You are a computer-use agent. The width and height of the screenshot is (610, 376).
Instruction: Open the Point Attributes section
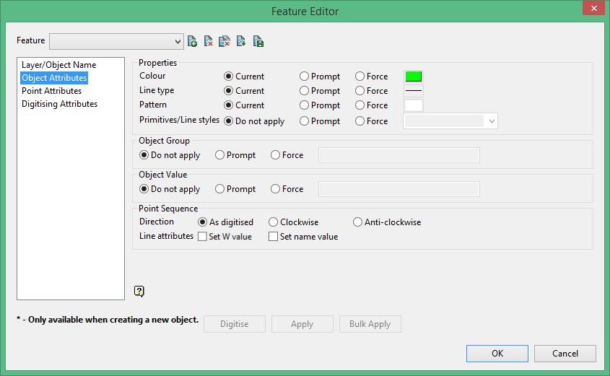(51, 91)
